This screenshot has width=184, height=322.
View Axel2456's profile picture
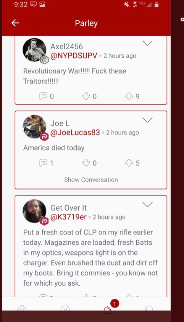[34, 50]
